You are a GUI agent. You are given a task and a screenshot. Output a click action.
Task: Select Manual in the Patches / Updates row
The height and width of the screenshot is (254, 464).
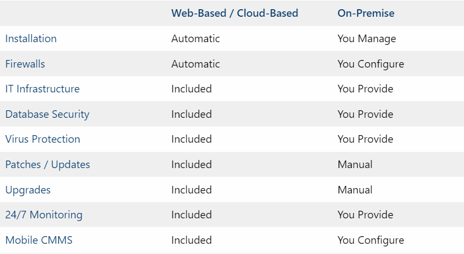(x=355, y=165)
